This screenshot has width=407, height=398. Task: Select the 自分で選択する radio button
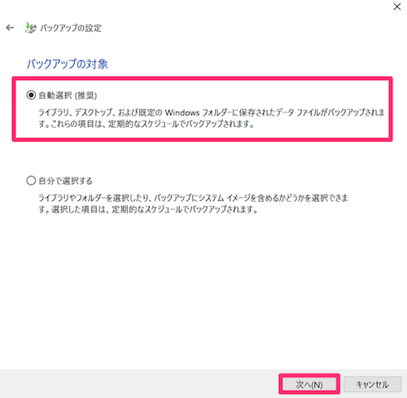[31, 181]
